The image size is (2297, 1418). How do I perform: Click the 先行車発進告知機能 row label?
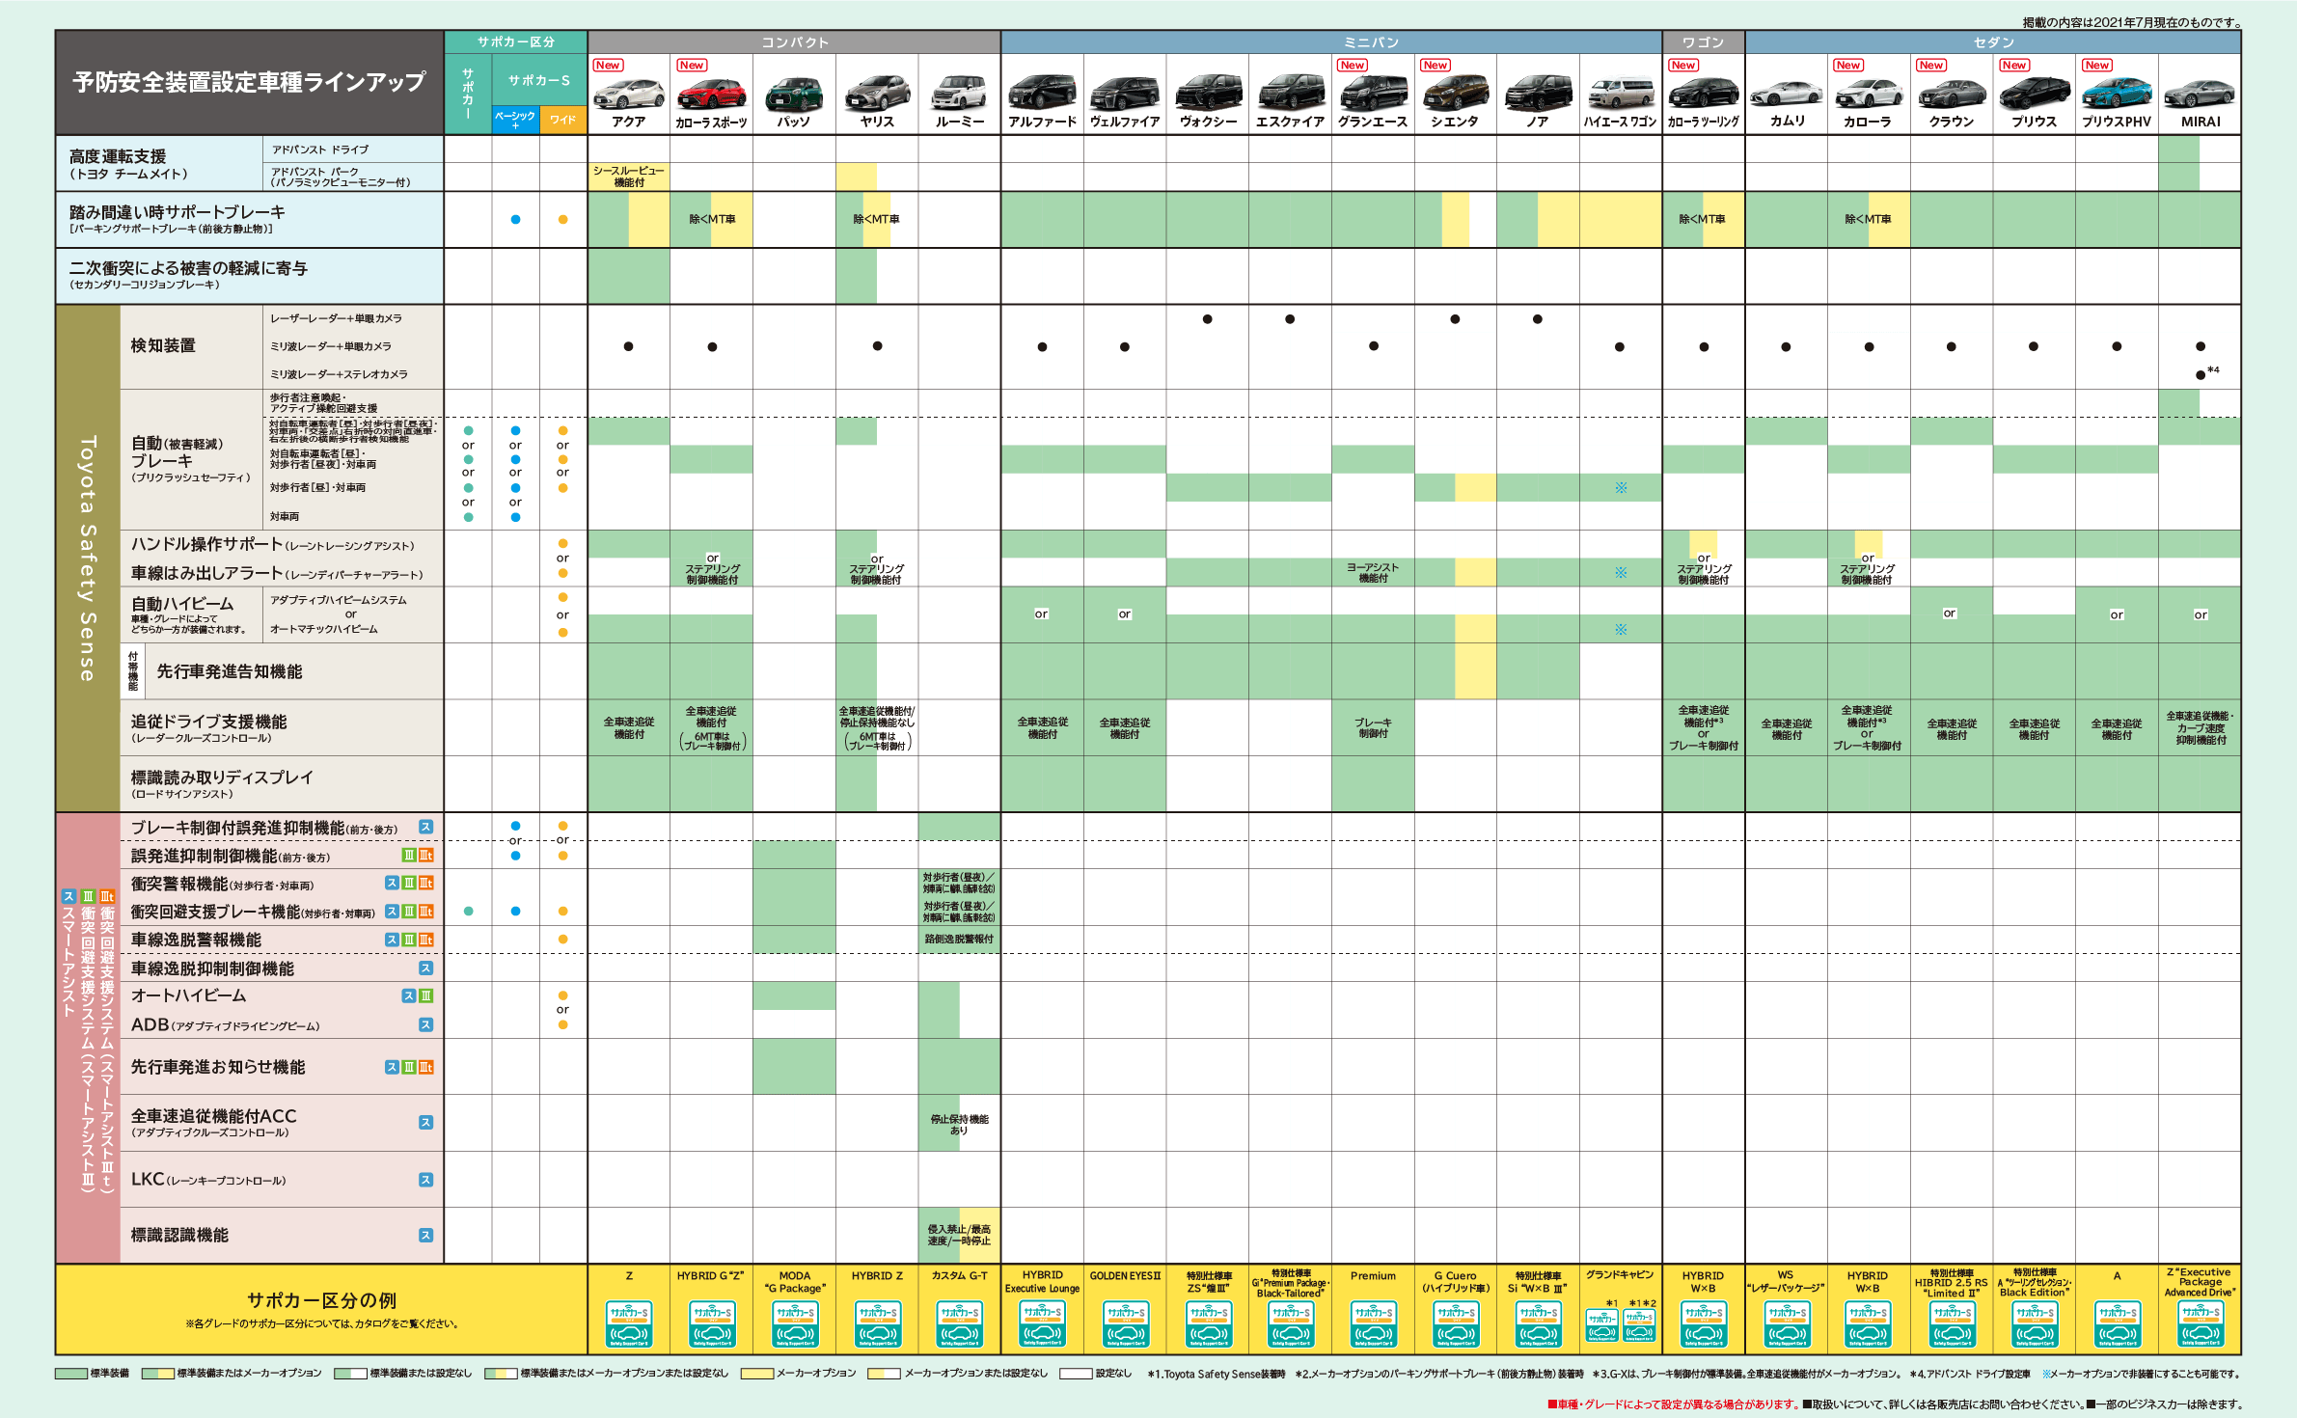click(x=230, y=671)
